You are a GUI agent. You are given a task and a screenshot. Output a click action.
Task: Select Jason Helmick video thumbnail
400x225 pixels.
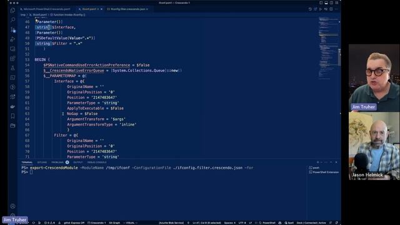point(374,146)
